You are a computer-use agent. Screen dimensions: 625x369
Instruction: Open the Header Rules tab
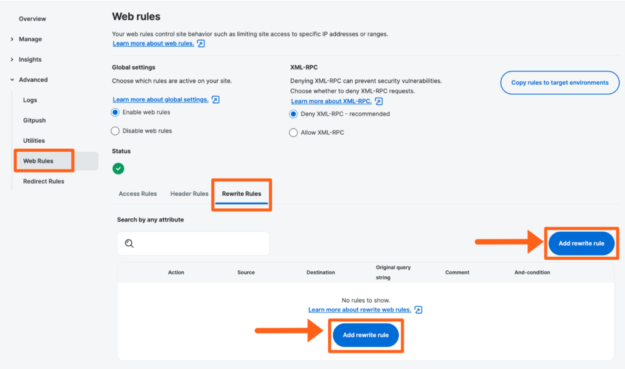point(189,194)
